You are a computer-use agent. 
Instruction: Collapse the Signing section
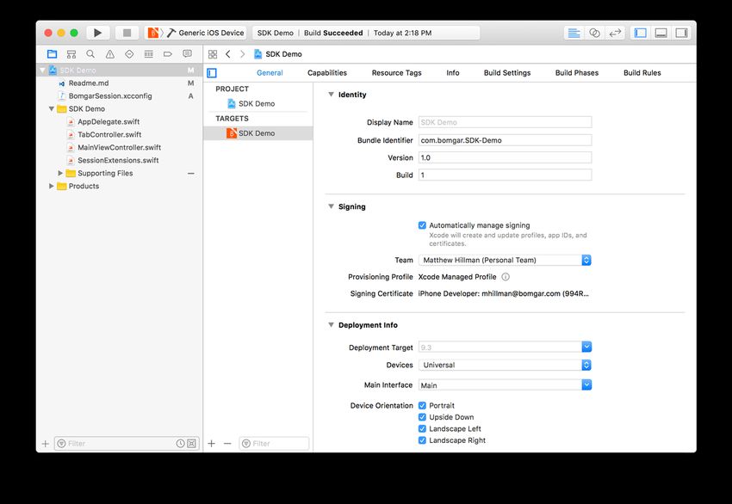(331, 206)
